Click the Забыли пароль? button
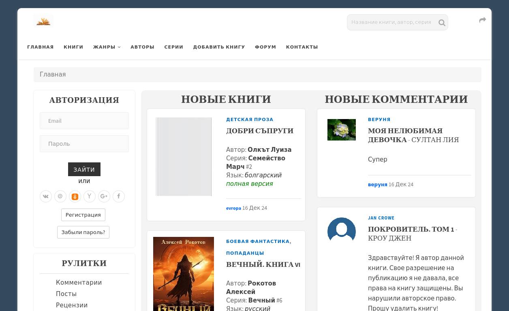Viewport: 509px width, 311px height. click(83, 232)
